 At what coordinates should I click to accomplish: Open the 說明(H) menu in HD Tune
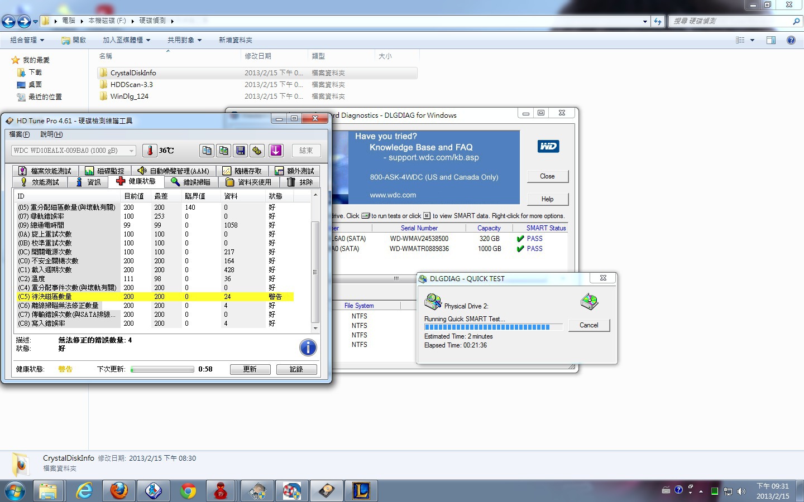click(x=51, y=134)
